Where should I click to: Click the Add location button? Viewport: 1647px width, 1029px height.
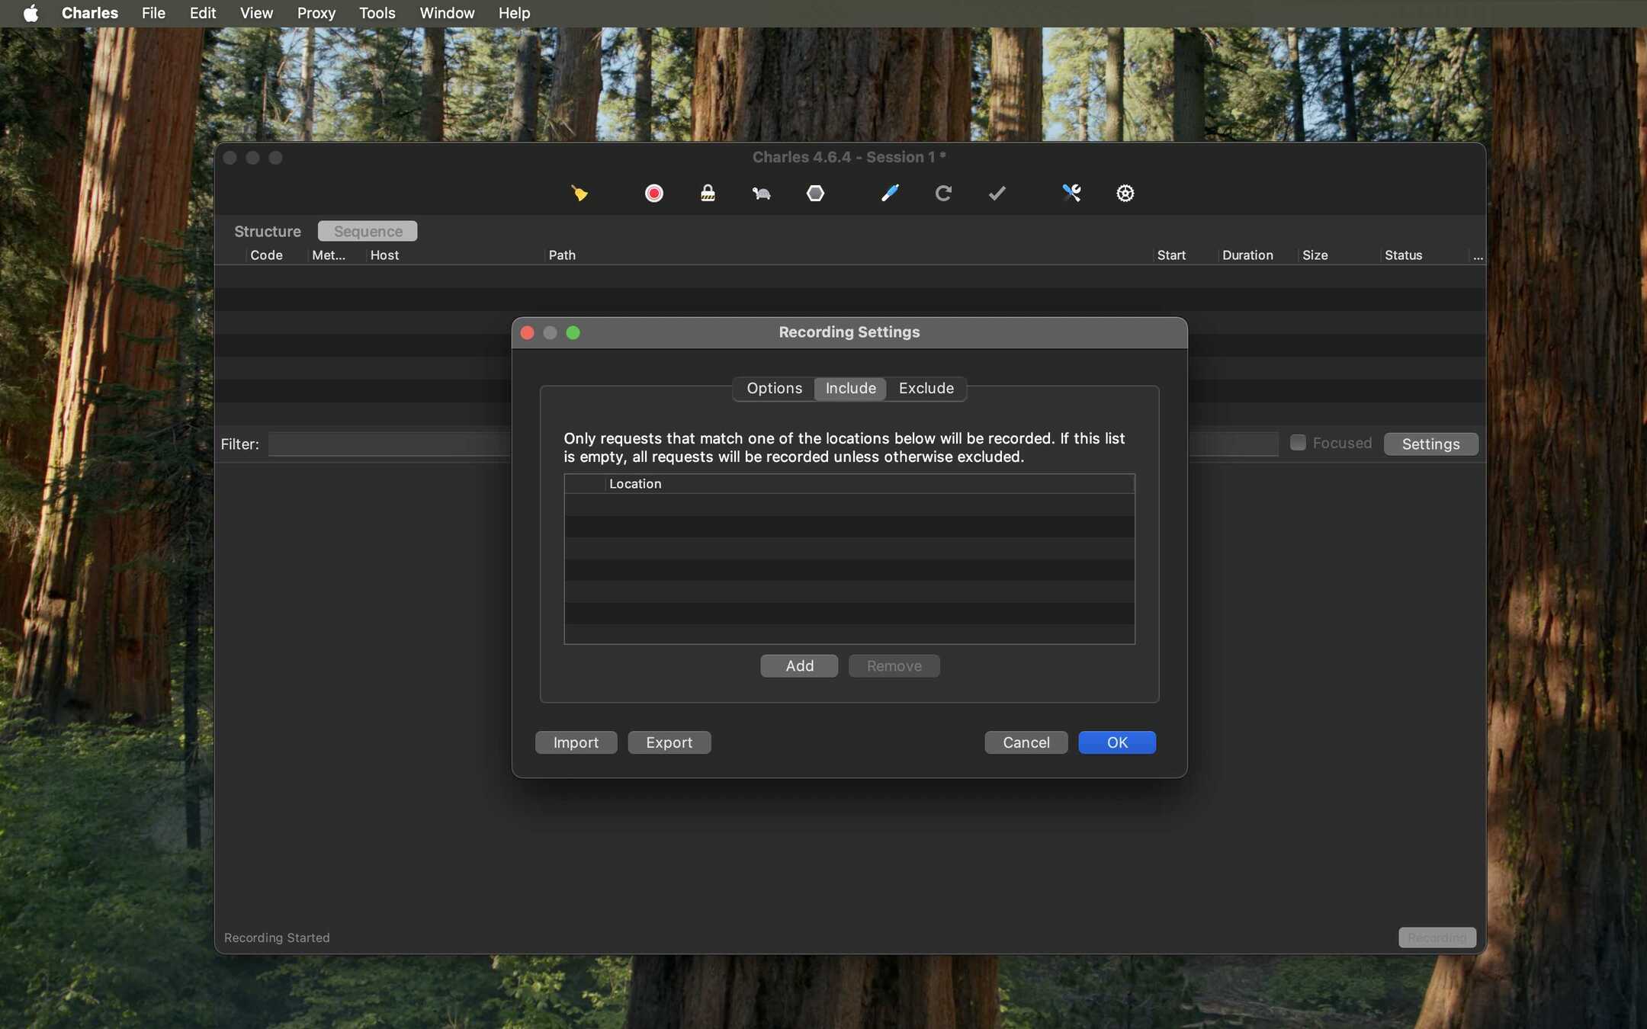tap(799, 666)
